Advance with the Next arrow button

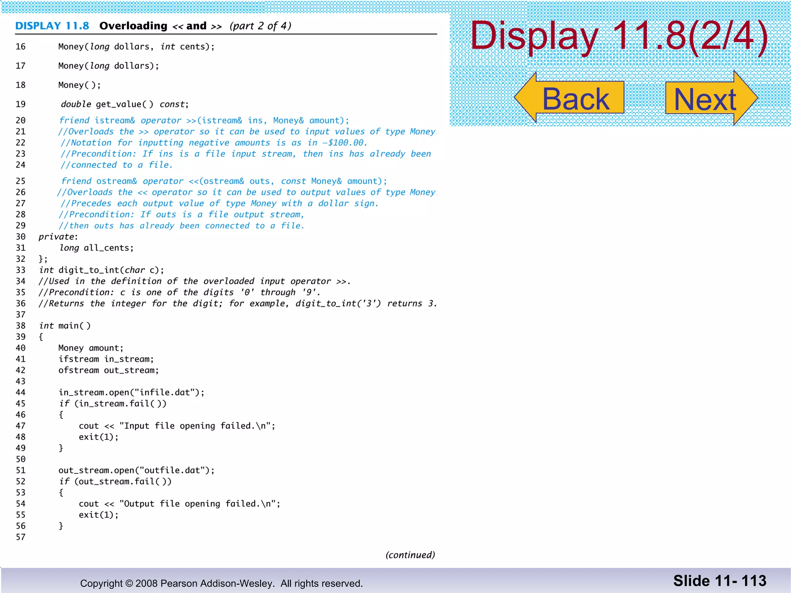click(x=711, y=98)
